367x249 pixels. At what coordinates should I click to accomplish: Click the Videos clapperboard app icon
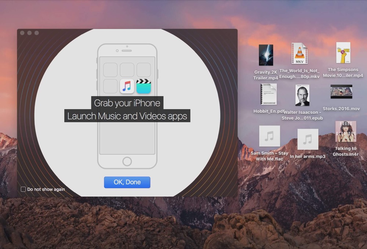[x=143, y=86]
